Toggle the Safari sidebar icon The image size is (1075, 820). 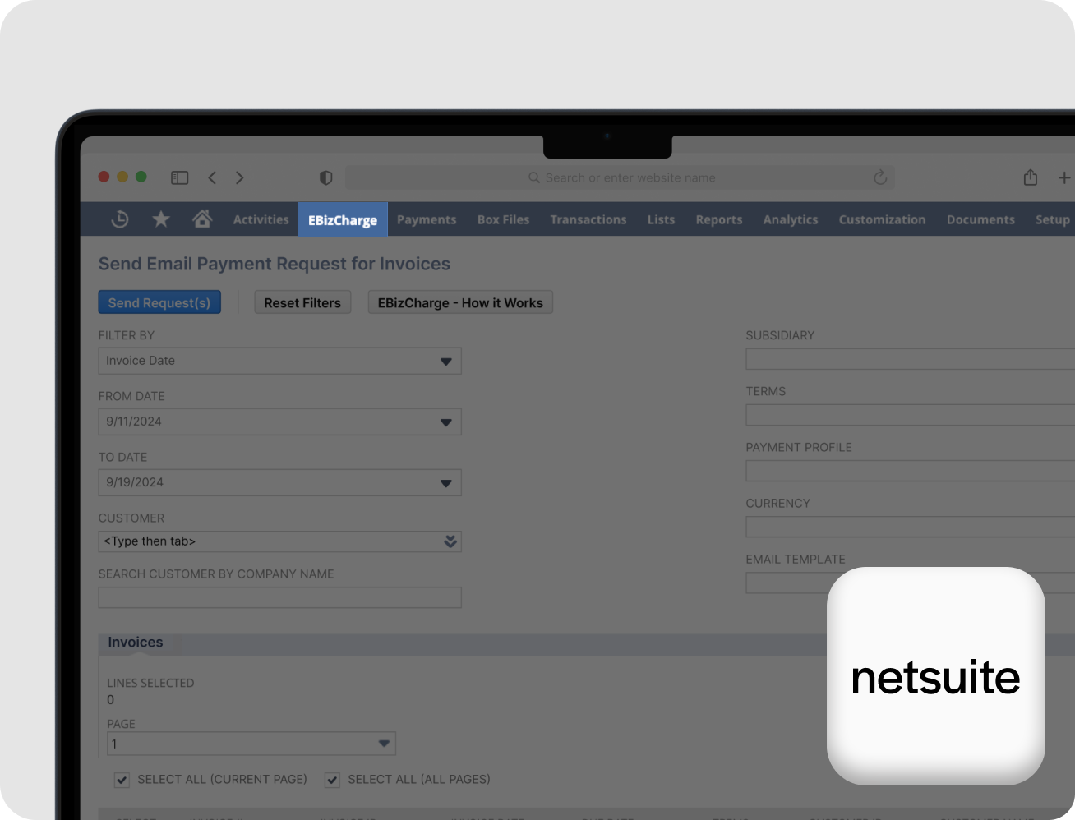point(179,177)
